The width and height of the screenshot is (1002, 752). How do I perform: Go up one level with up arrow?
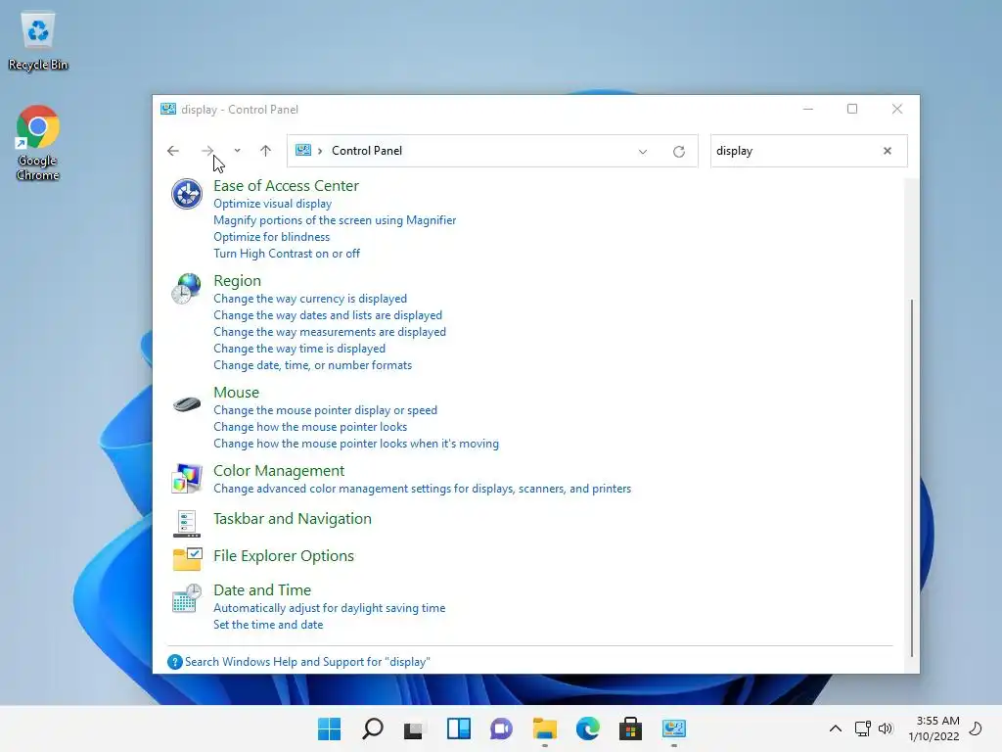(265, 151)
